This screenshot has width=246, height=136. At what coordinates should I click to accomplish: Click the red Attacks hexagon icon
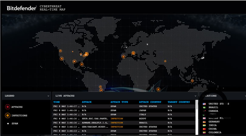pos(8,107)
